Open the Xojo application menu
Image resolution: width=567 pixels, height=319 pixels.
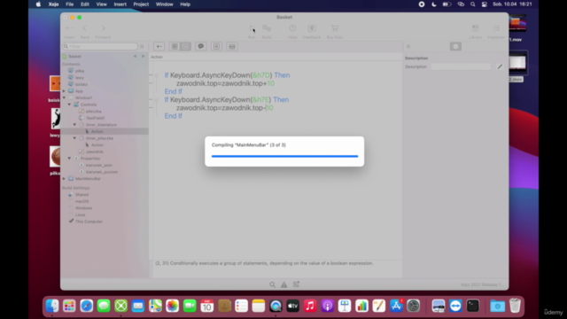coord(53,4)
